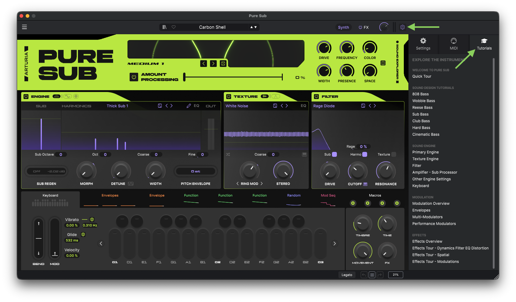Open the Wobble Bass tutorial

(x=424, y=101)
